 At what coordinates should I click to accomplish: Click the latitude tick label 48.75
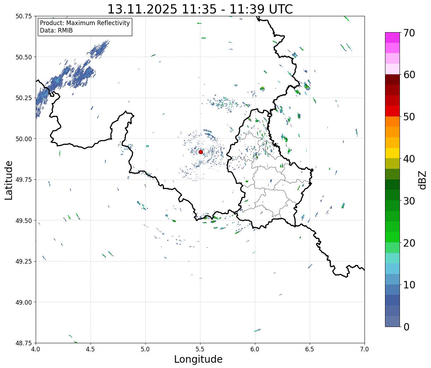coord(24,343)
